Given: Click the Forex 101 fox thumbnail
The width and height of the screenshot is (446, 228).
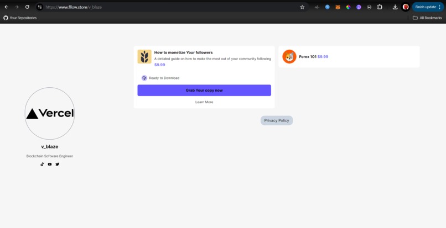Looking at the screenshot, I should (289, 56).
